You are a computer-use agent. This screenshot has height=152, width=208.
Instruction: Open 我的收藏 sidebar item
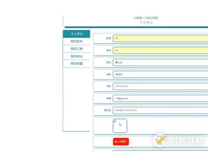(x=77, y=63)
